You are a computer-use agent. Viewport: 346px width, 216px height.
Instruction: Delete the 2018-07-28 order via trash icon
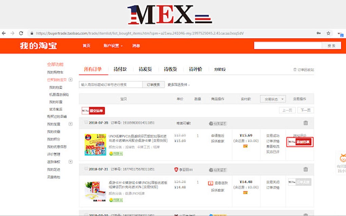coord(305,123)
